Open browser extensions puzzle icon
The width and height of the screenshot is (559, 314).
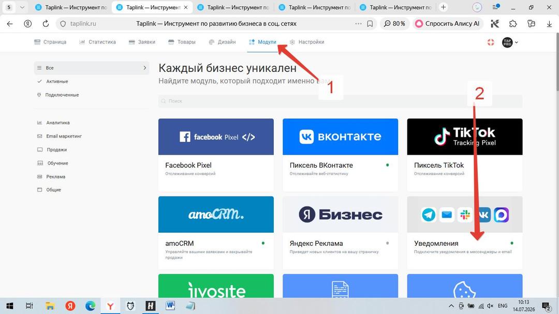(x=513, y=24)
